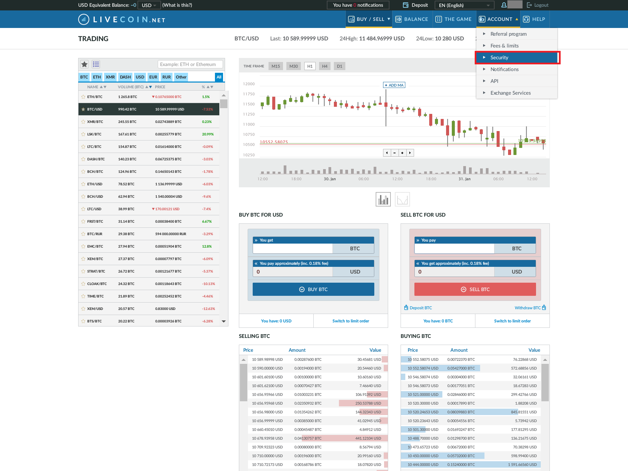Viewport: 628px width, 471px height.
Task: Open Referral program menu entry
Action: pos(516,34)
